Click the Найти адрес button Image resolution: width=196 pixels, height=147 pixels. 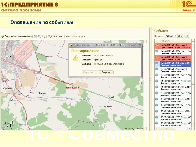(x=55, y=36)
